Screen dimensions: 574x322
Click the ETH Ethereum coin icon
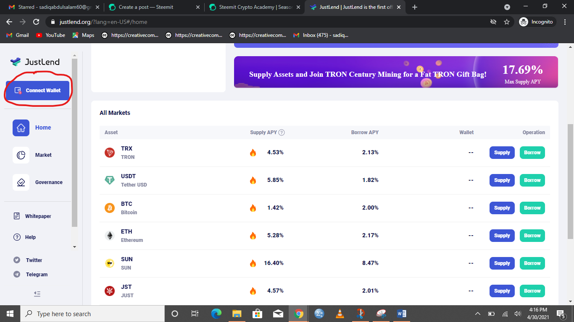coord(110,236)
